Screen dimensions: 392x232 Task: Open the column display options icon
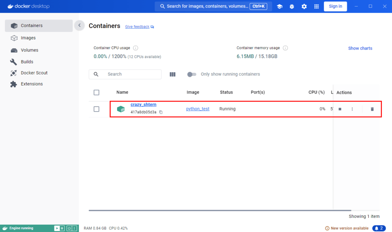tap(172, 74)
